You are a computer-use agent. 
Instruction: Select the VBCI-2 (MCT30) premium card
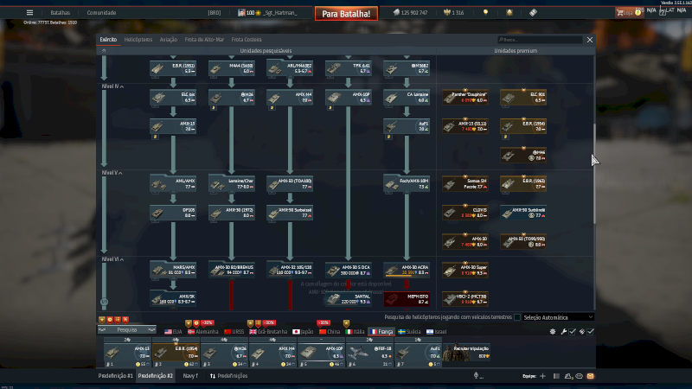pos(465,299)
